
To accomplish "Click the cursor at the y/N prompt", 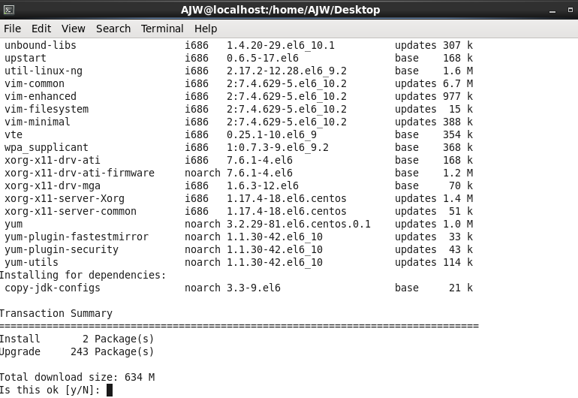I will click(x=109, y=390).
